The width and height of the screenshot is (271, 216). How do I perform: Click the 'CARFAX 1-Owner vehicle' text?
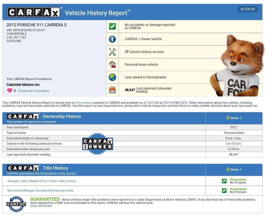point(143,39)
